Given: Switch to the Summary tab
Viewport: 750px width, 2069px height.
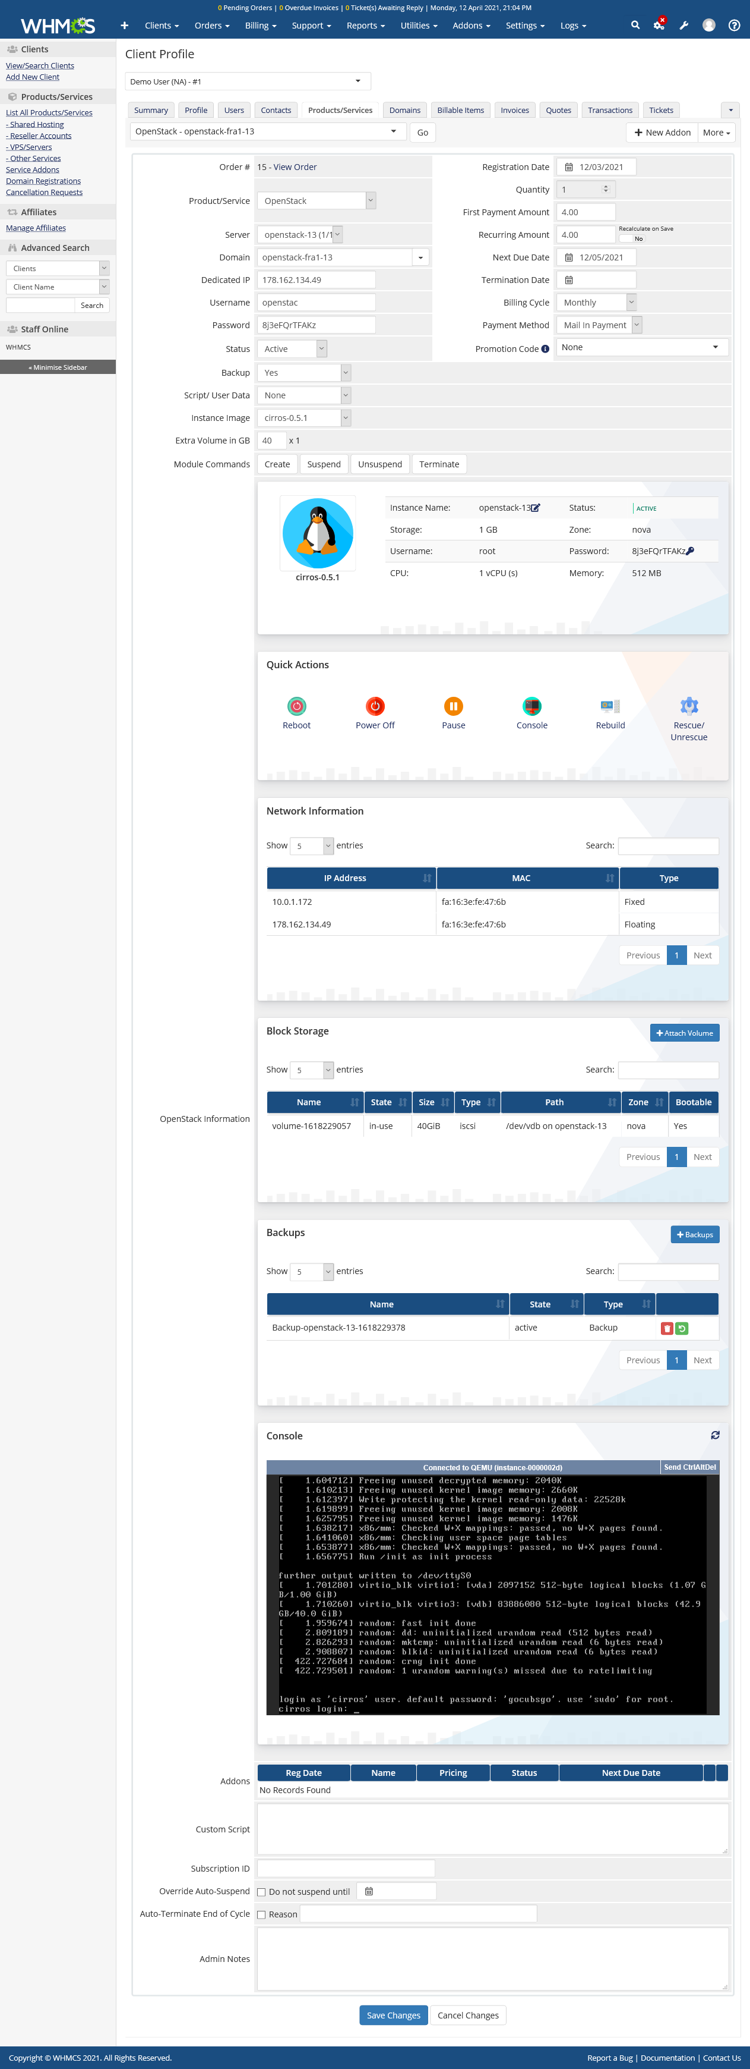Looking at the screenshot, I should tap(151, 110).
